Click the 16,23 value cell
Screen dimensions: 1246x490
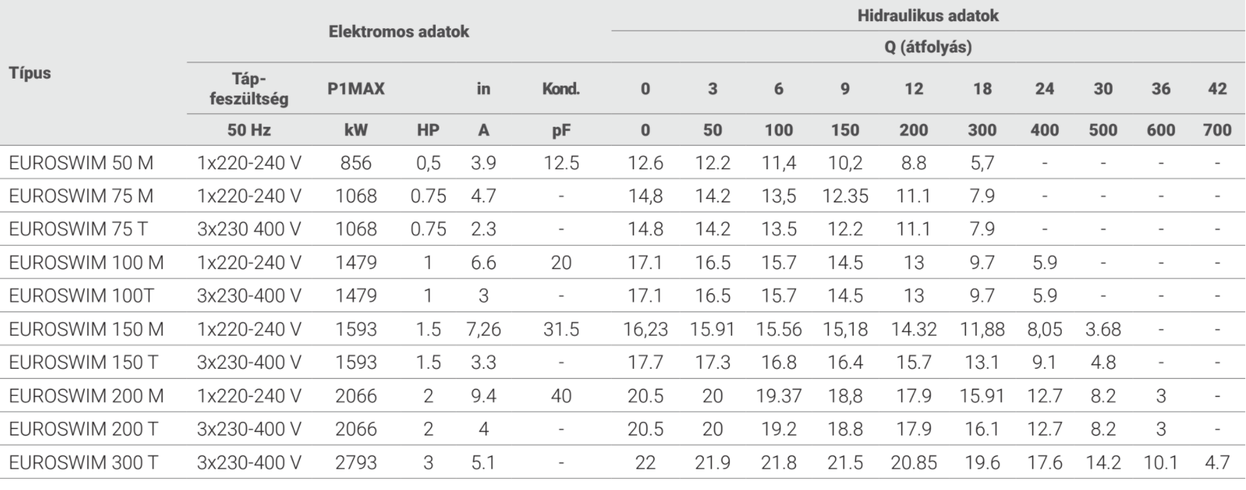(645, 329)
